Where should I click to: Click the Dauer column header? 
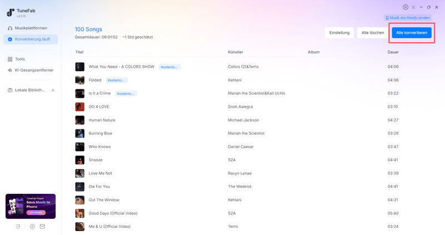coord(393,52)
